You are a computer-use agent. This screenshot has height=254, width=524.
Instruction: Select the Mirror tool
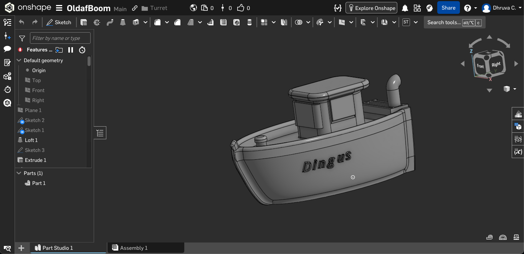pos(284,22)
